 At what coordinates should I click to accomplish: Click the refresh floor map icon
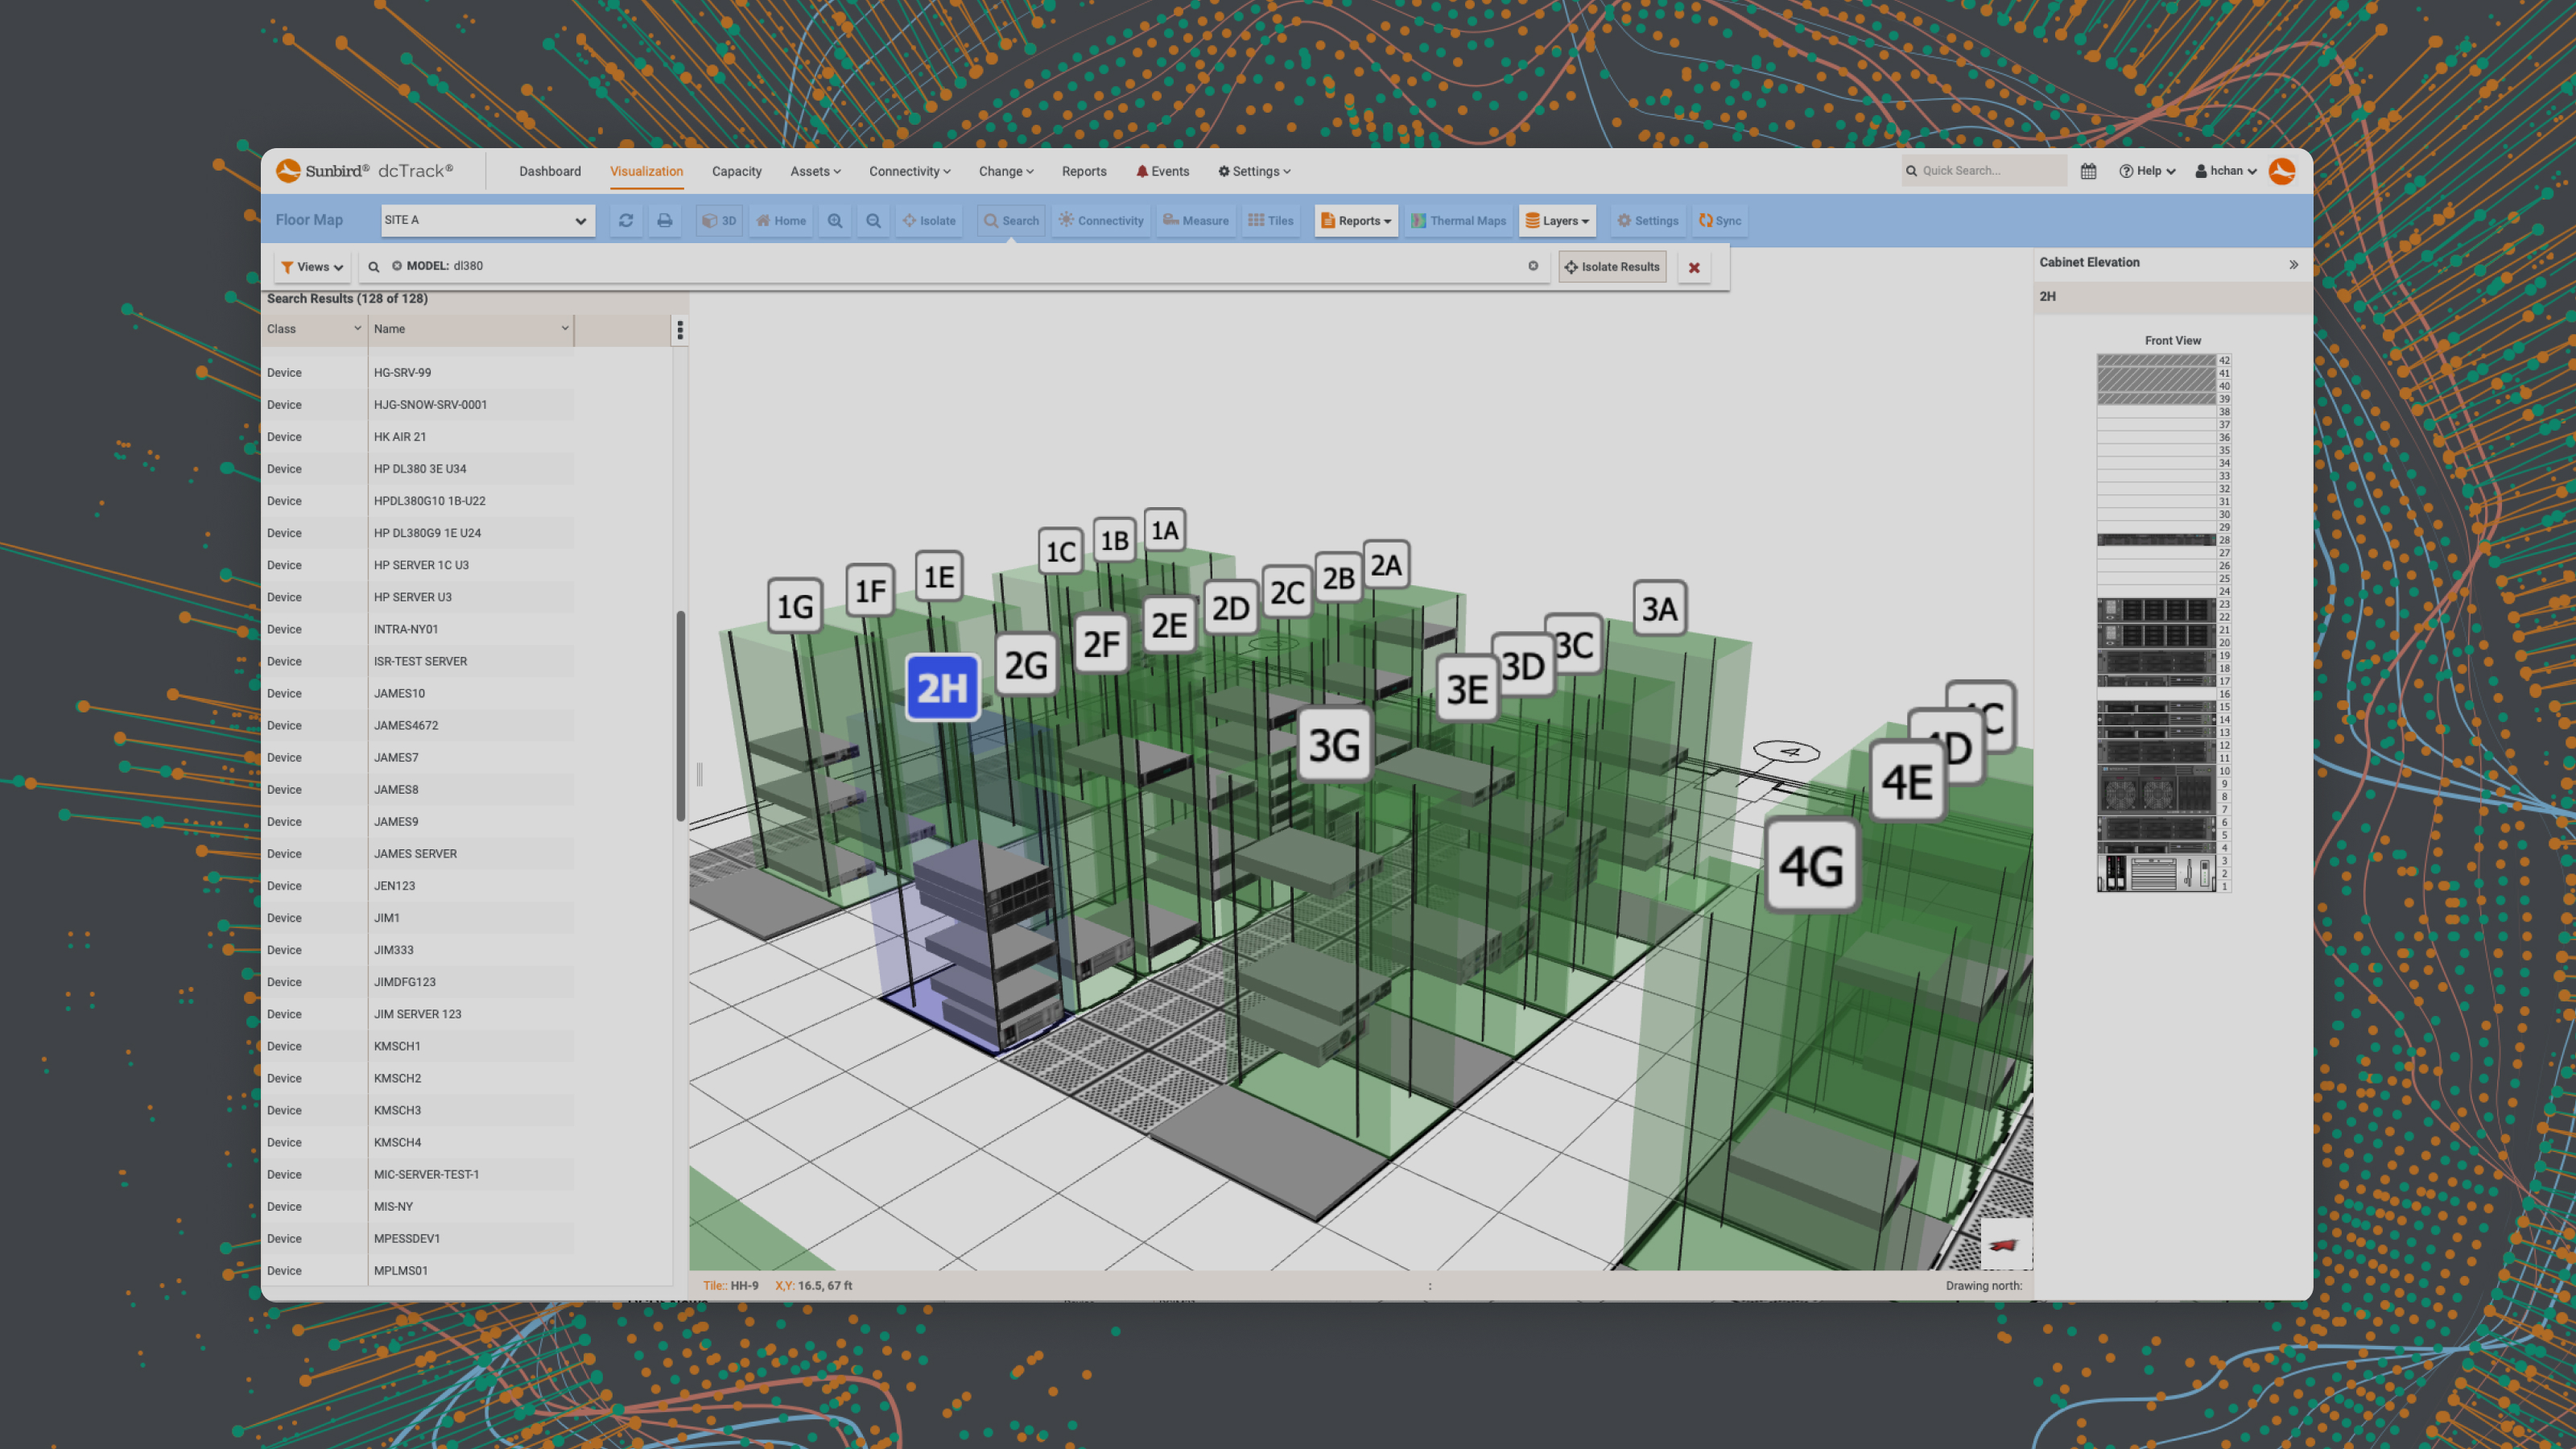626,221
